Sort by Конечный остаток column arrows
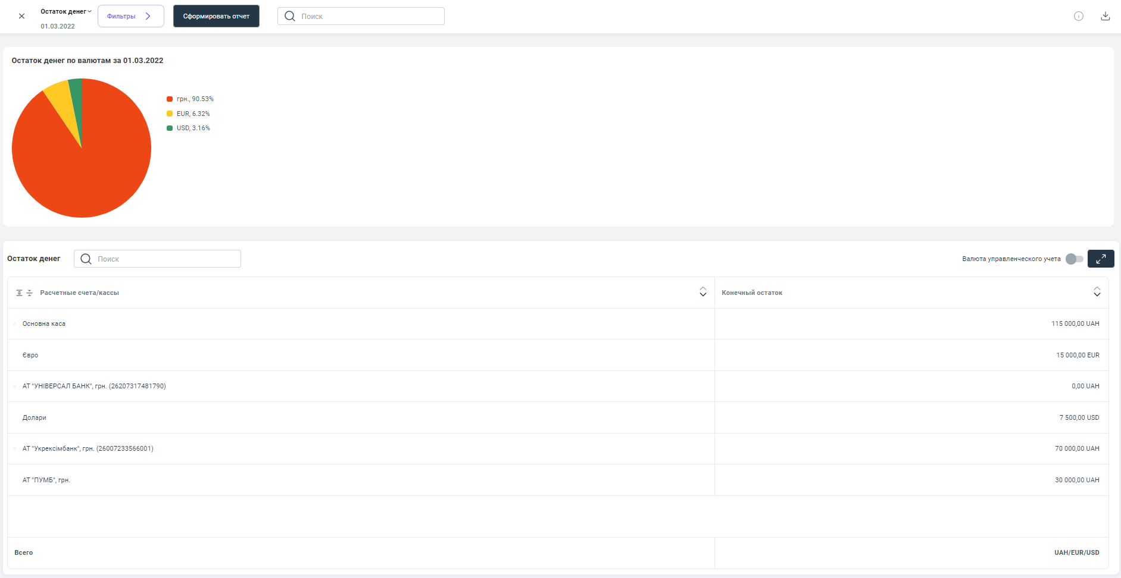The image size is (1121, 578). point(1097,292)
